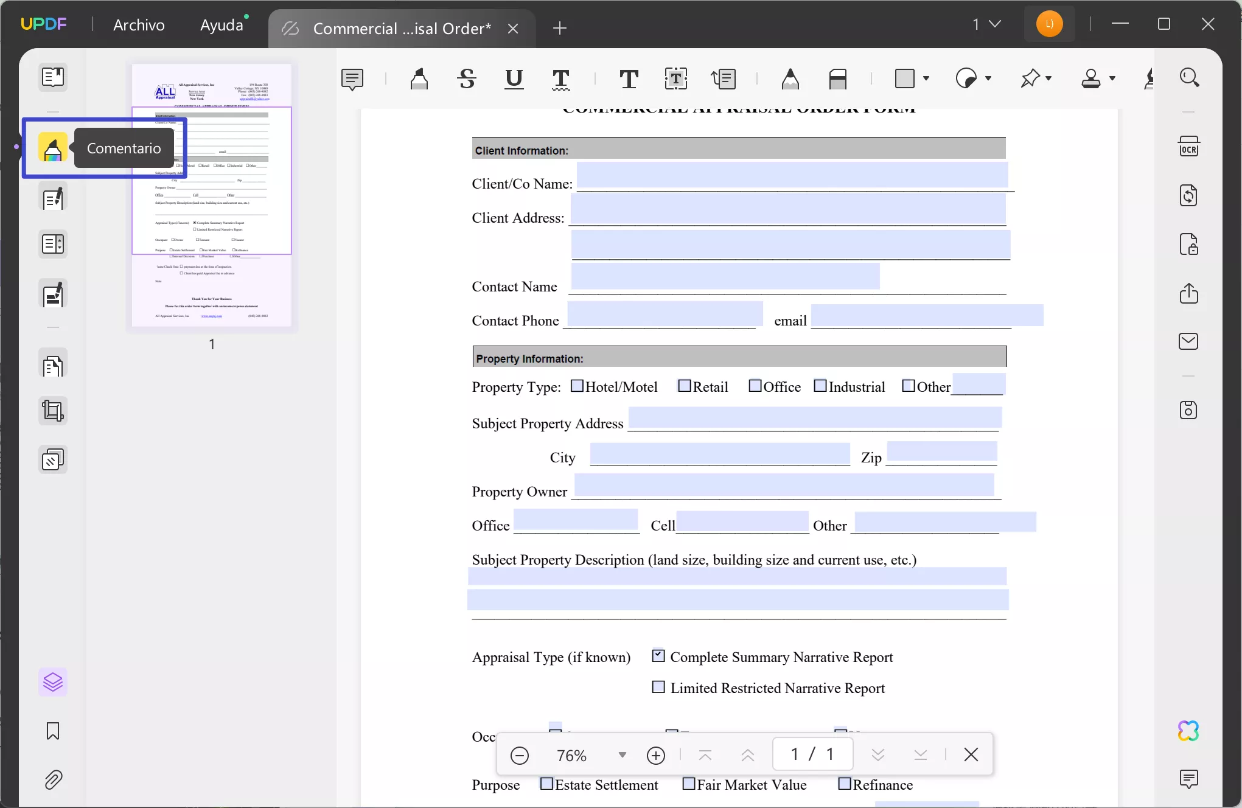Screen dimensions: 1242x808
Task: Open the Fill and Sign tool in sidebar
Action: point(53,294)
